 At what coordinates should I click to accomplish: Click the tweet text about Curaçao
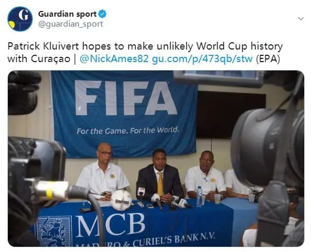pyautogui.click(x=145, y=53)
